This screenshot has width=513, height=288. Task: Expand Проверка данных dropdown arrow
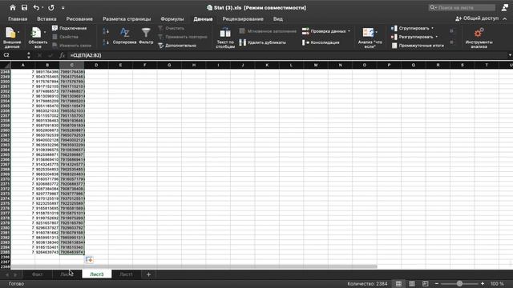click(349, 31)
